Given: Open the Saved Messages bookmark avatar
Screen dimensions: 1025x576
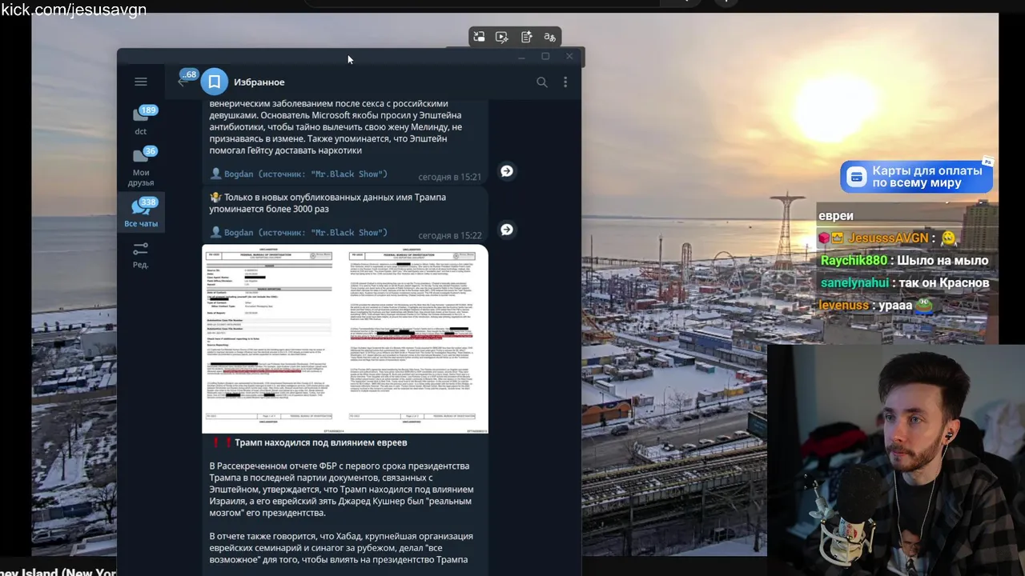Looking at the screenshot, I should click(x=214, y=82).
